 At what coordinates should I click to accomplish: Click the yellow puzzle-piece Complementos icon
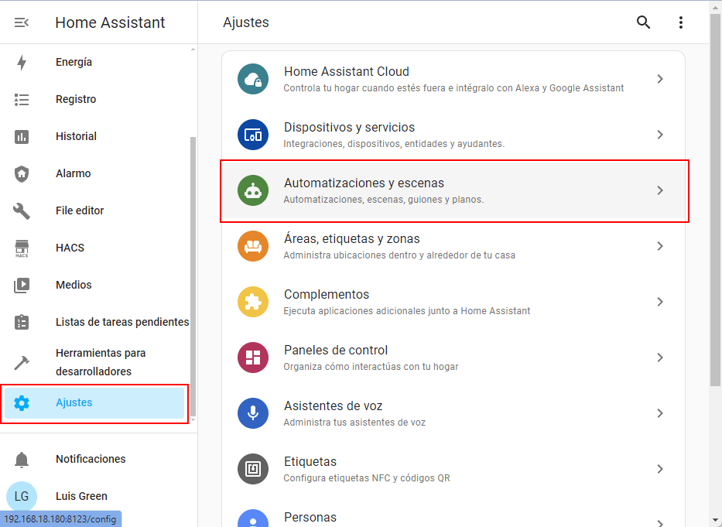pos(253,302)
